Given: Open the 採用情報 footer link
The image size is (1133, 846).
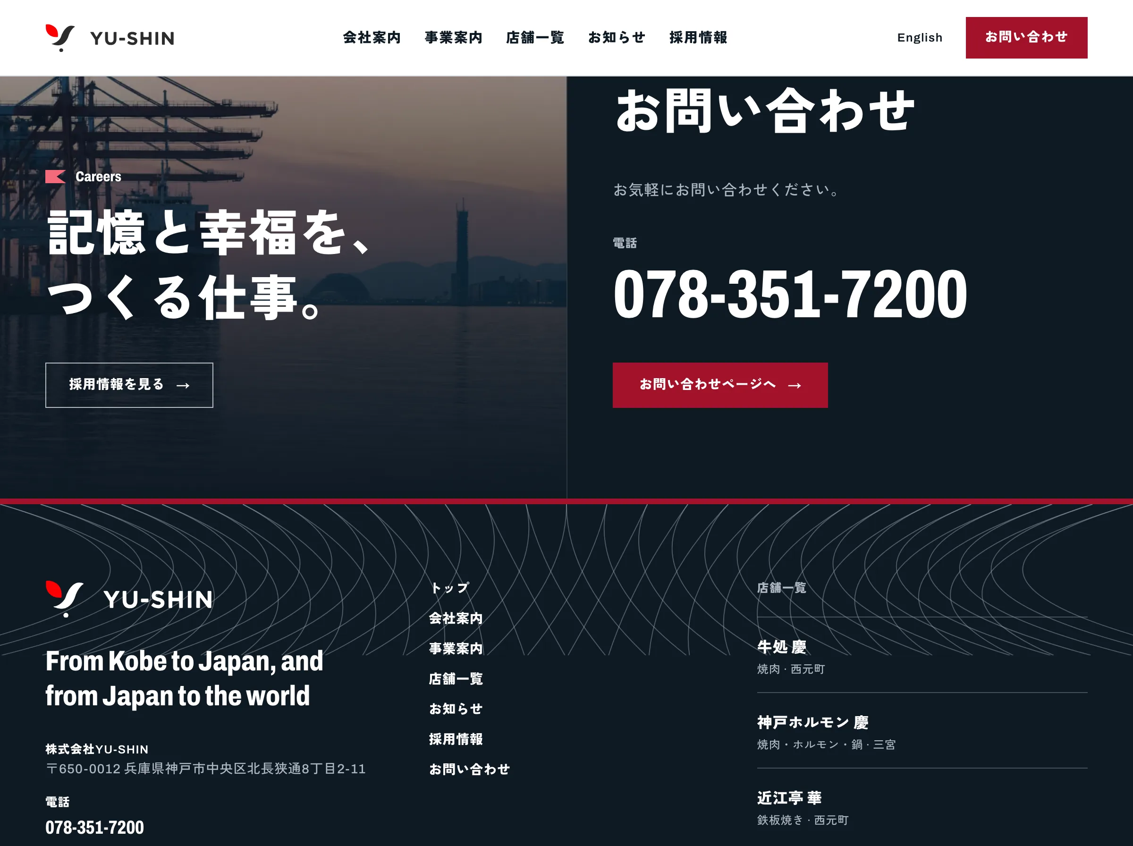Looking at the screenshot, I should 456,739.
